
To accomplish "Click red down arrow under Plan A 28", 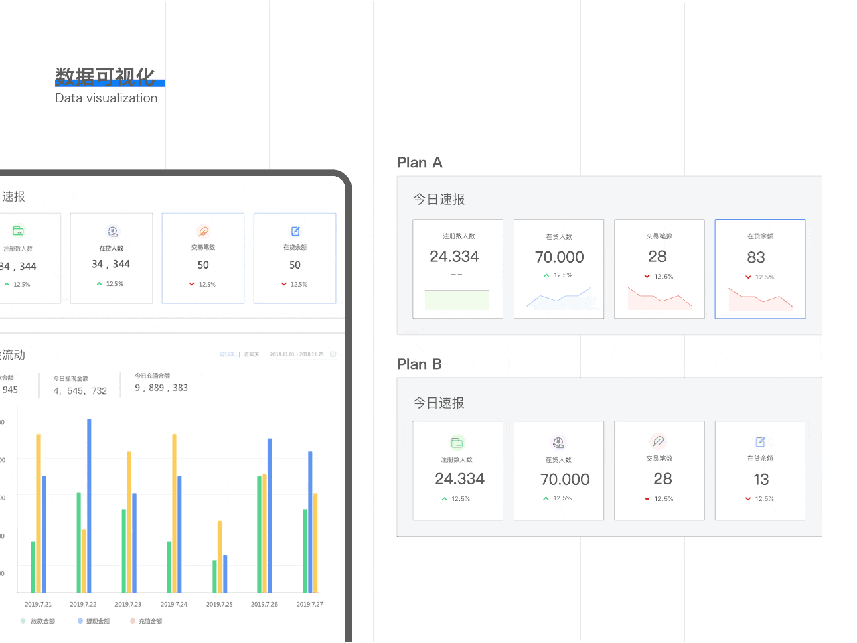I will click(647, 277).
